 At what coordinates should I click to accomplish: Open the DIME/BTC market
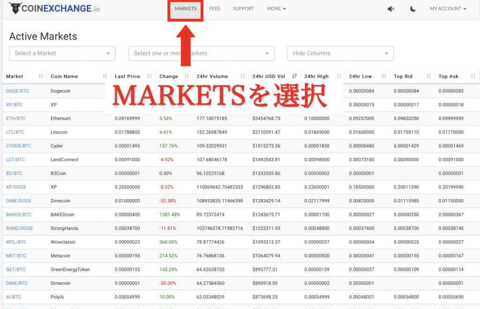coord(17,283)
